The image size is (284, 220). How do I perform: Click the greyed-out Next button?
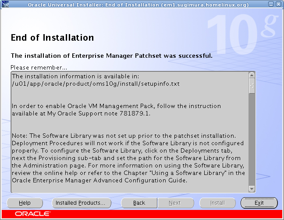click(176, 203)
